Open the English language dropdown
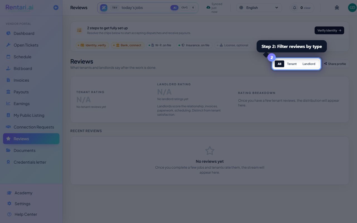 coord(259,8)
